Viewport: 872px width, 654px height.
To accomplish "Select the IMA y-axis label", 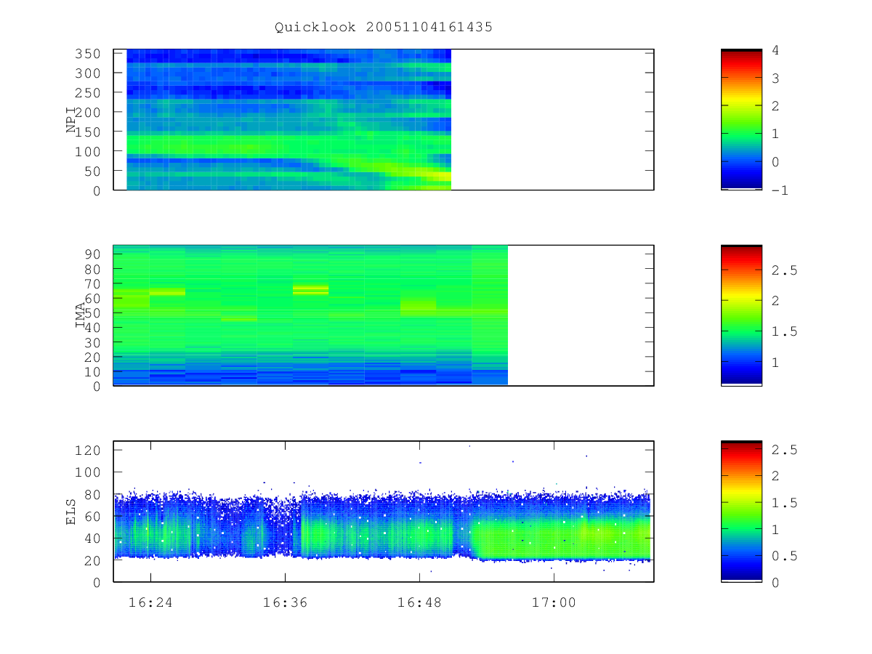I will point(81,316).
